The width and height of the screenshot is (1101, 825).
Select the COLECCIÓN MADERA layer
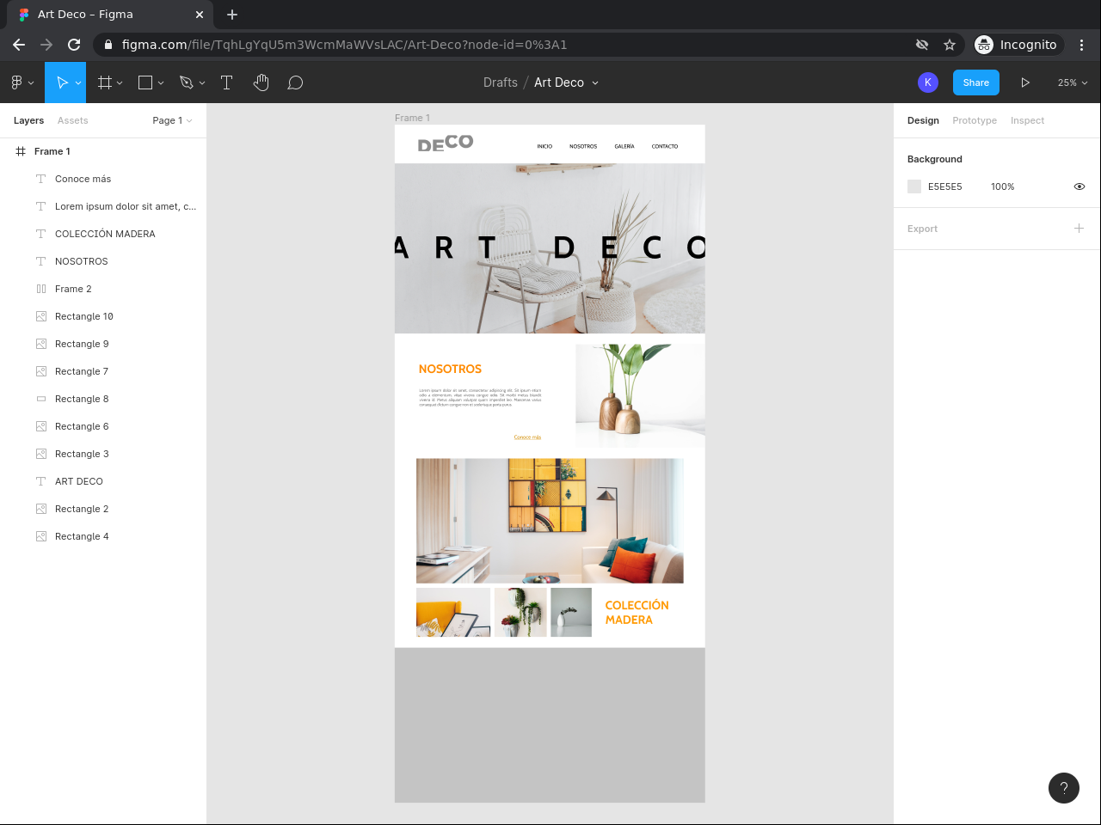coord(103,234)
